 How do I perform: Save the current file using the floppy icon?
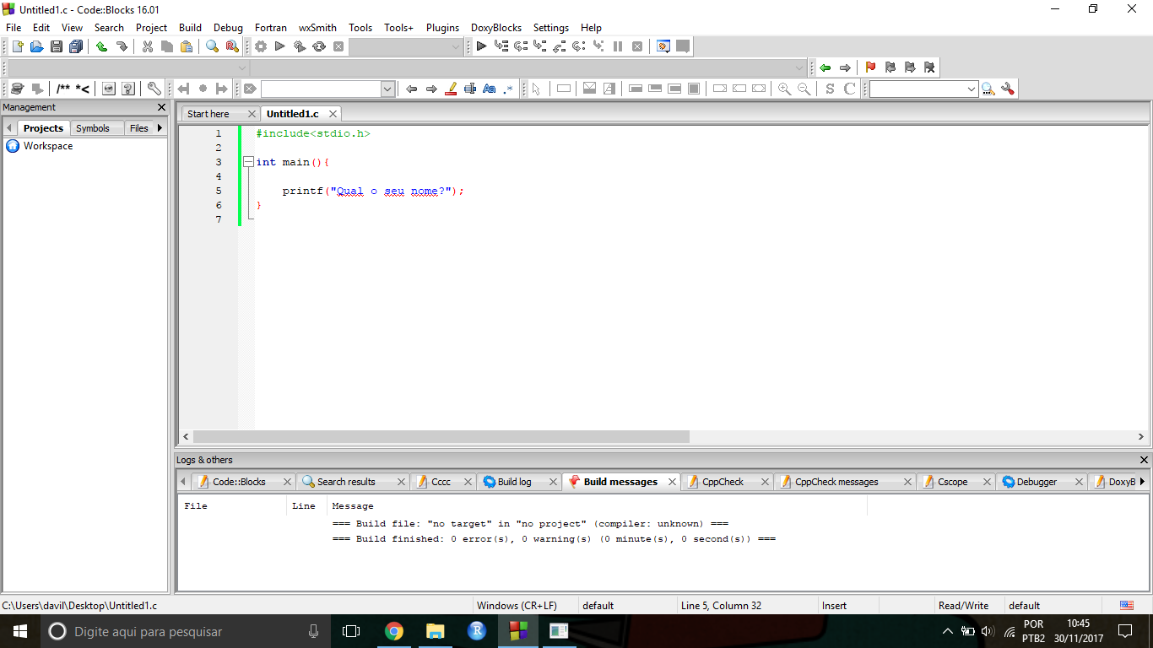click(56, 46)
